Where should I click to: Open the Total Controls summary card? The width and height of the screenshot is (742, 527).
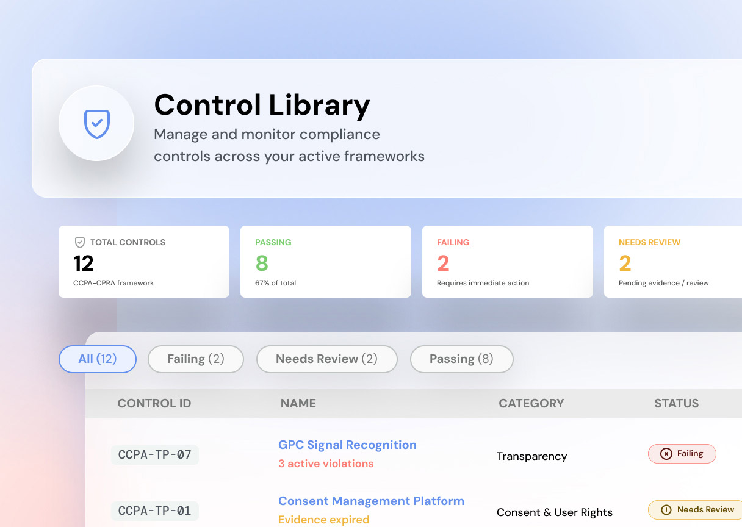tap(144, 262)
